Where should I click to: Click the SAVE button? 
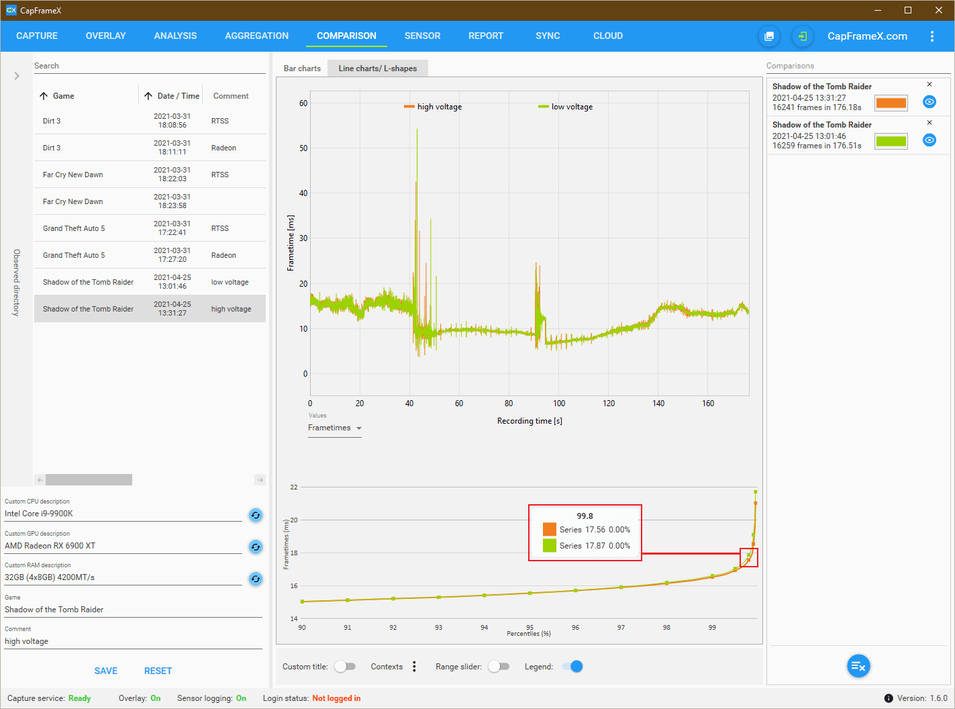[x=106, y=671]
